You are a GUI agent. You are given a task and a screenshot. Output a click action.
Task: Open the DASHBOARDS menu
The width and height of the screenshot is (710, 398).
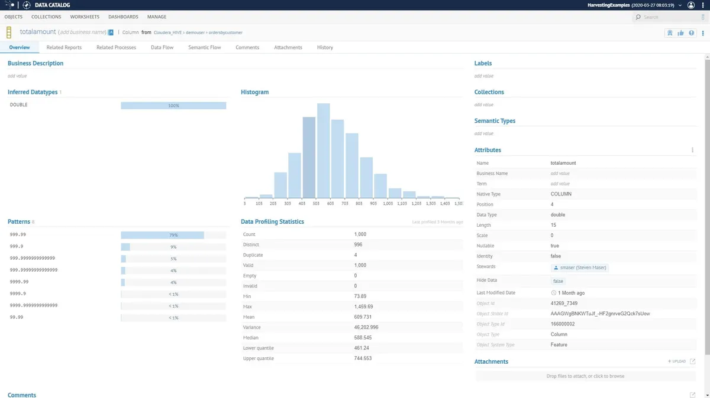pyautogui.click(x=123, y=17)
